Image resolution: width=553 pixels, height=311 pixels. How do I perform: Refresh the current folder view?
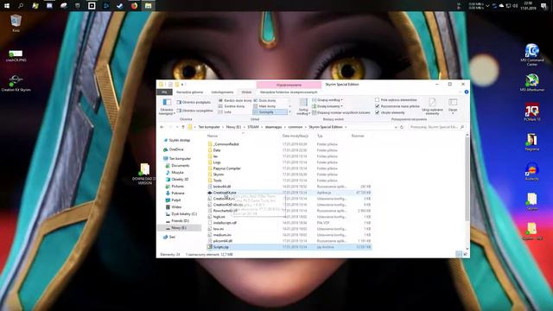(x=402, y=127)
